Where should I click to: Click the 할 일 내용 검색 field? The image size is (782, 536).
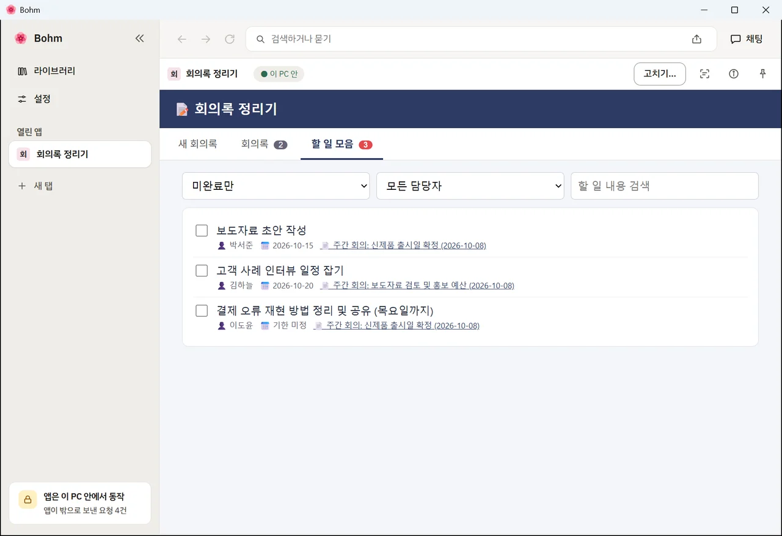pos(665,186)
